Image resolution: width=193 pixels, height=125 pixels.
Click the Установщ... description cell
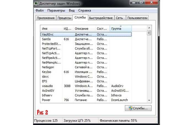tap(83, 91)
